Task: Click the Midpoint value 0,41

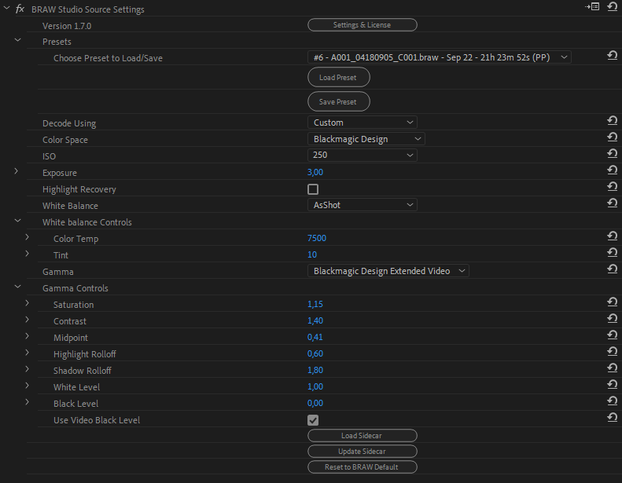Action: click(x=315, y=337)
